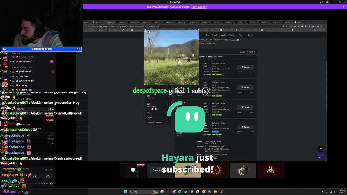Viewport: 347px width, 195px height.
Task: Expand the Storage menu
Action: [242, 35]
